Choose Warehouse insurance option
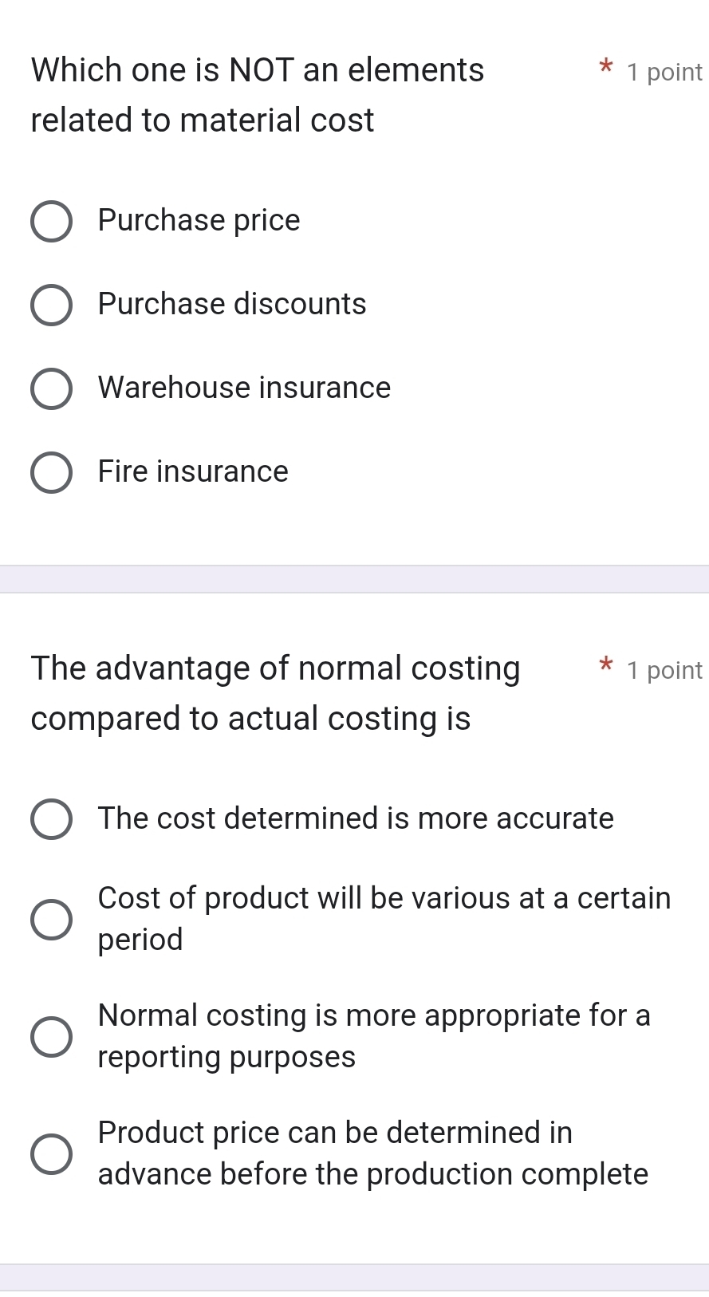Viewport: 709px width, 1297px height. [x=51, y=388]
